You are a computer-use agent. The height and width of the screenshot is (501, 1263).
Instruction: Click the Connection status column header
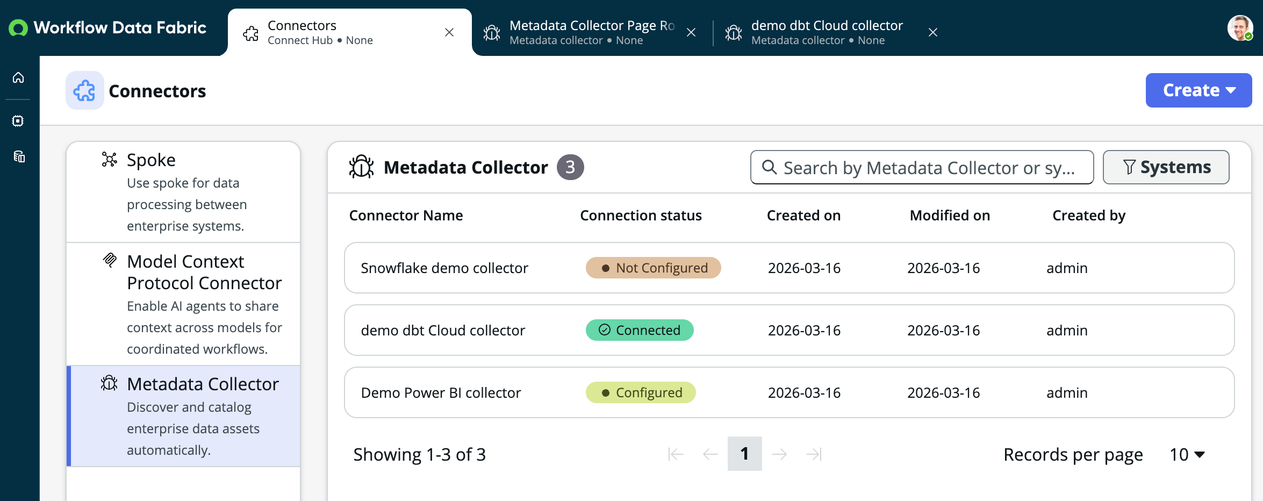coord(641,216)
